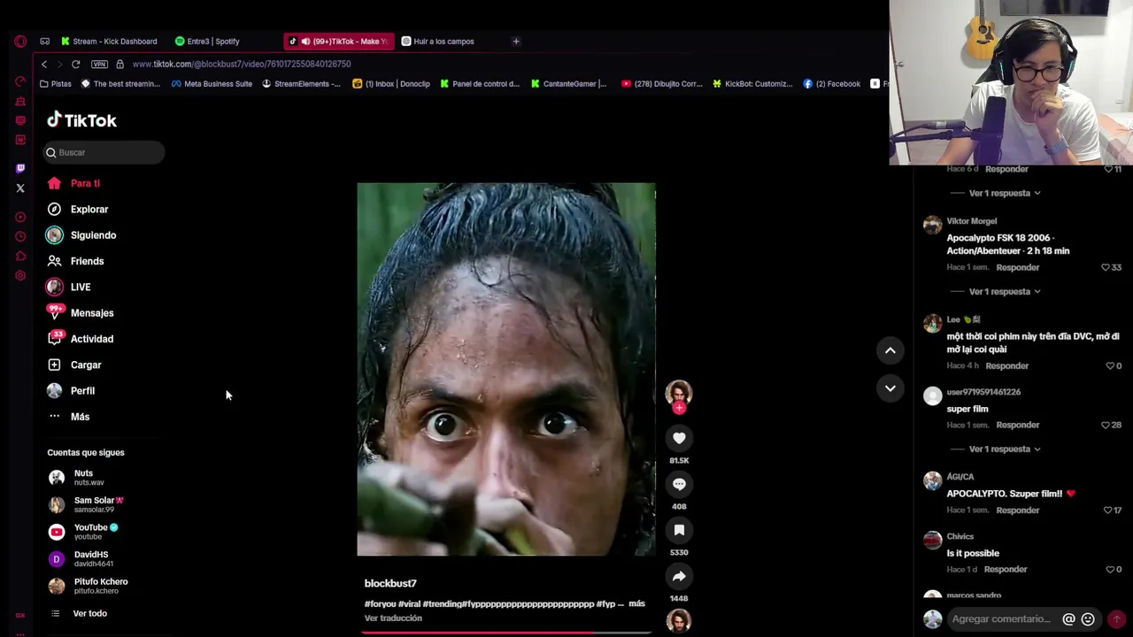Follow blockbust7 with the red plus badge
Viewport: 1133px width, 637px height.
[x=679, y=408]
